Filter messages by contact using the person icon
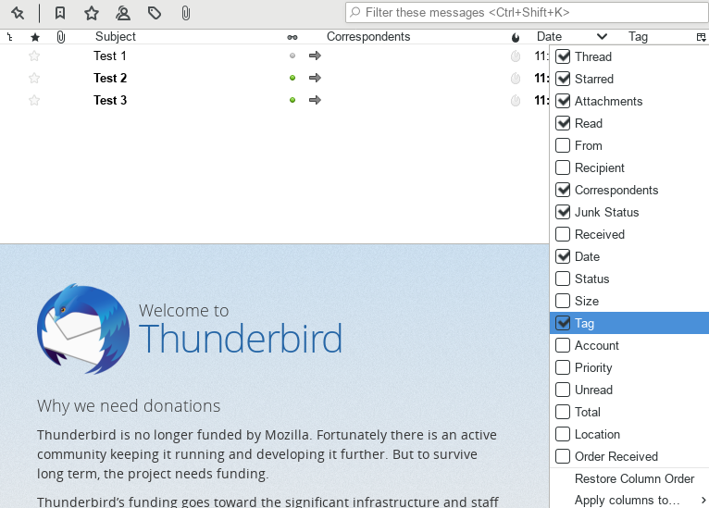Viewport: 709px width, 508px height. point(122,13)
